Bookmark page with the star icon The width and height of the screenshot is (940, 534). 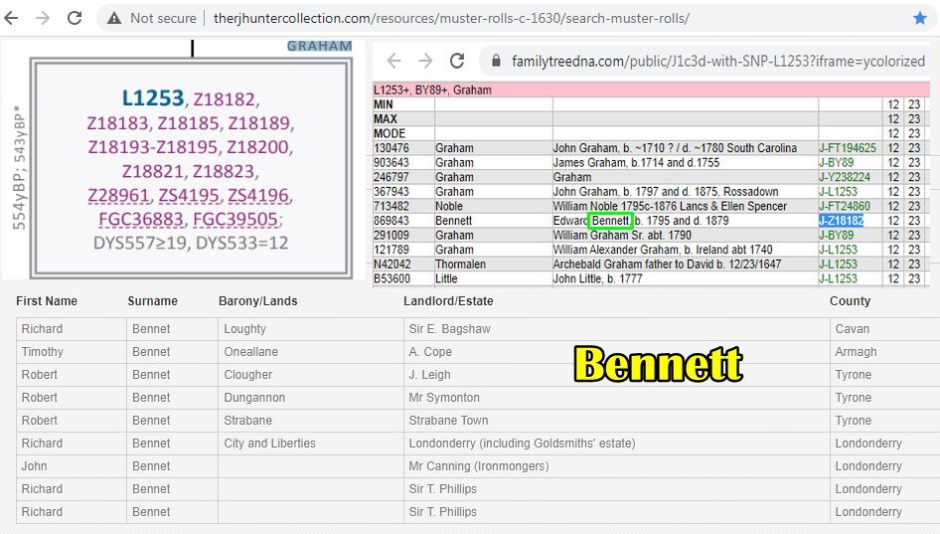(919, 18)
